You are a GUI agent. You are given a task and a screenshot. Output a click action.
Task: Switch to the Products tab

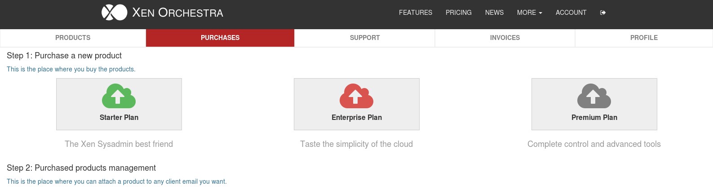(73, 38)
